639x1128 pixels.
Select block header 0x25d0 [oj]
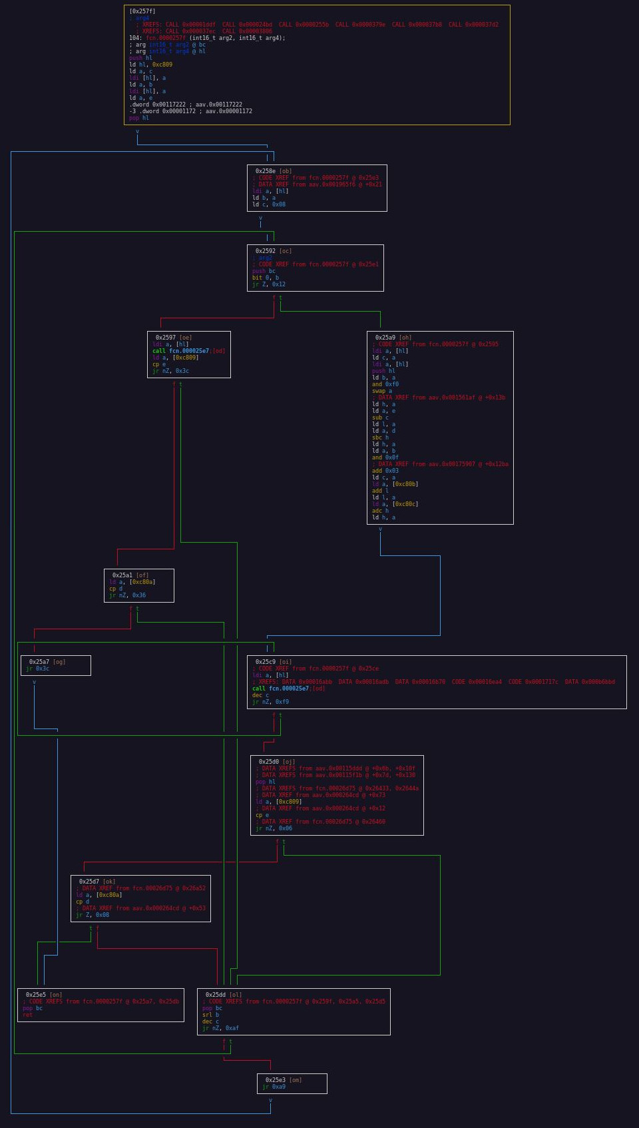[x=277, y=762]
